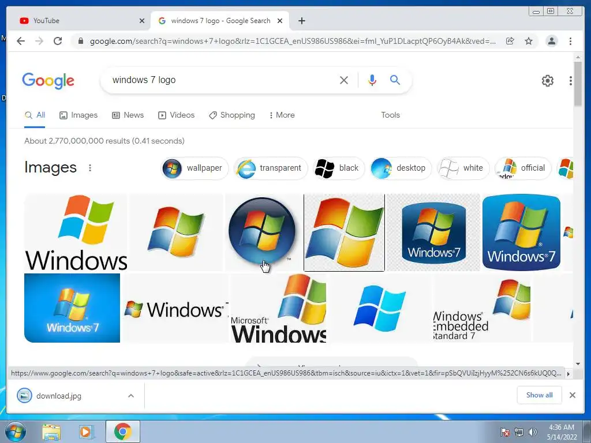Open the search Tools options
The image size is (591, 443).
[x=390, y=115]
